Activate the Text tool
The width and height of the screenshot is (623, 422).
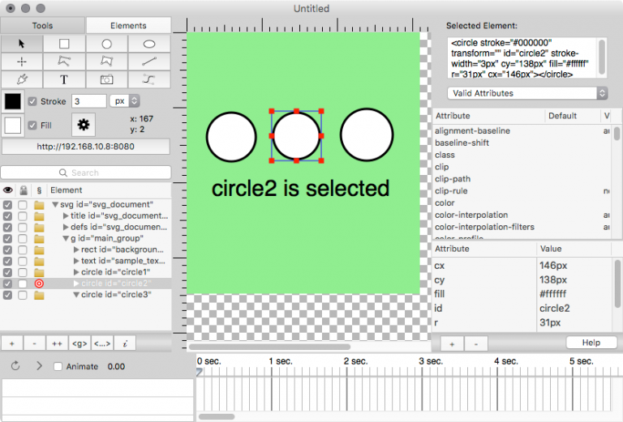tap(64, 79)
